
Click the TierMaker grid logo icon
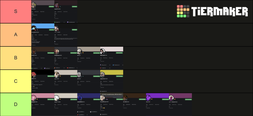click(183, 11)
